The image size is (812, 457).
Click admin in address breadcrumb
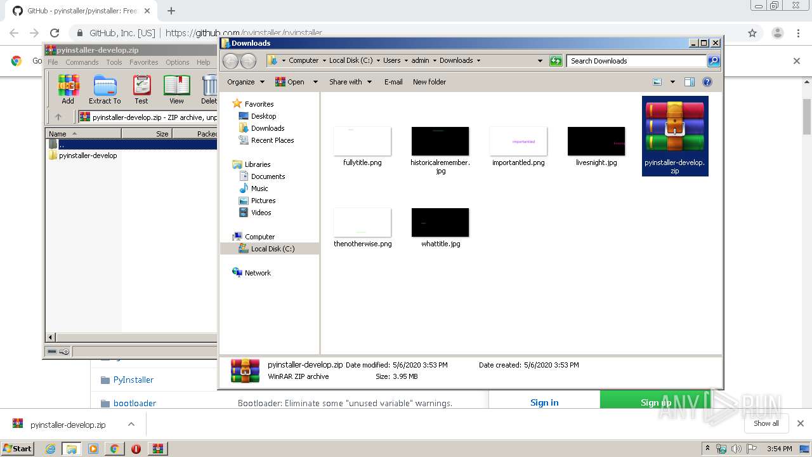pos(420,61)
